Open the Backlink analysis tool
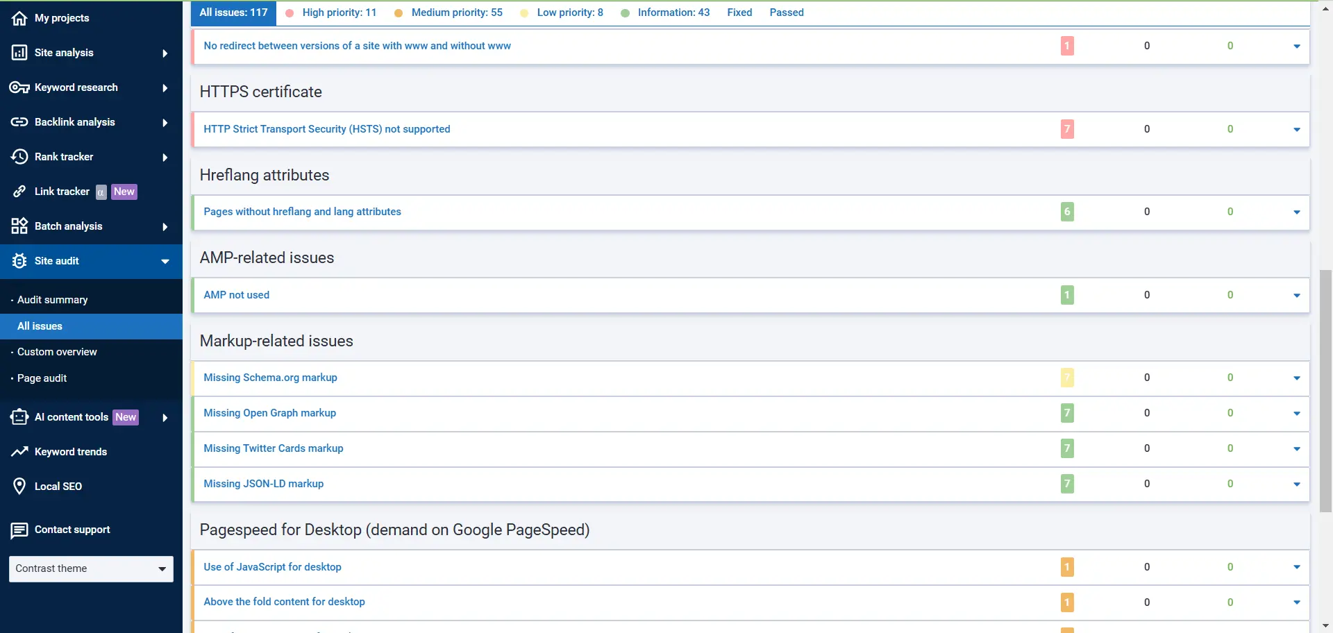 [19, 122]
